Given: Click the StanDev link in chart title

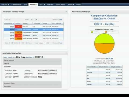Looking at the screenshot, I should (x=98, y=19).
